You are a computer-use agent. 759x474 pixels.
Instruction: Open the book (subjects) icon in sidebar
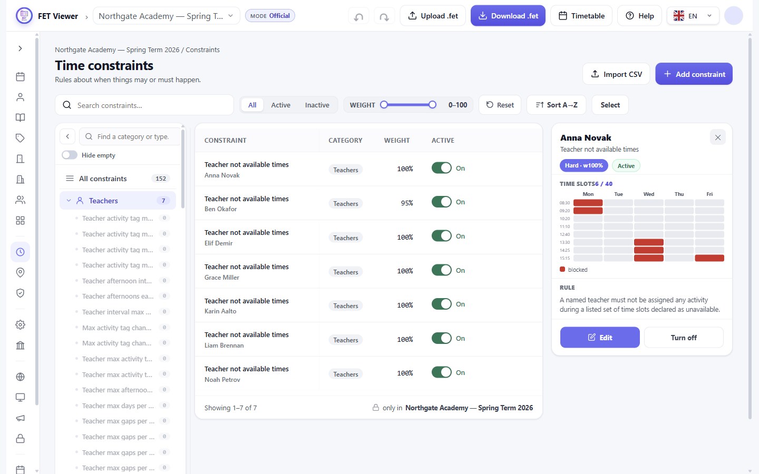coord(20,117)
